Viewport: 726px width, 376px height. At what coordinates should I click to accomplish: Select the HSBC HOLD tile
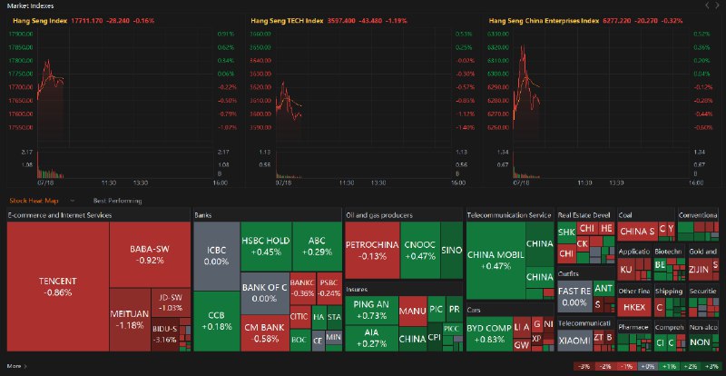point(266,245)
